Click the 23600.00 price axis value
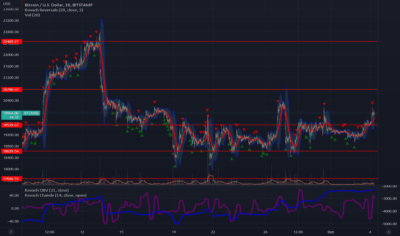 pos(11,9)
